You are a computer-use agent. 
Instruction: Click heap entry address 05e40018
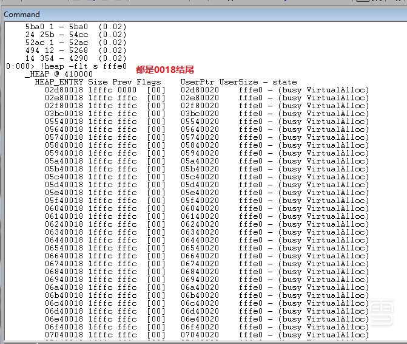[64, 193]
